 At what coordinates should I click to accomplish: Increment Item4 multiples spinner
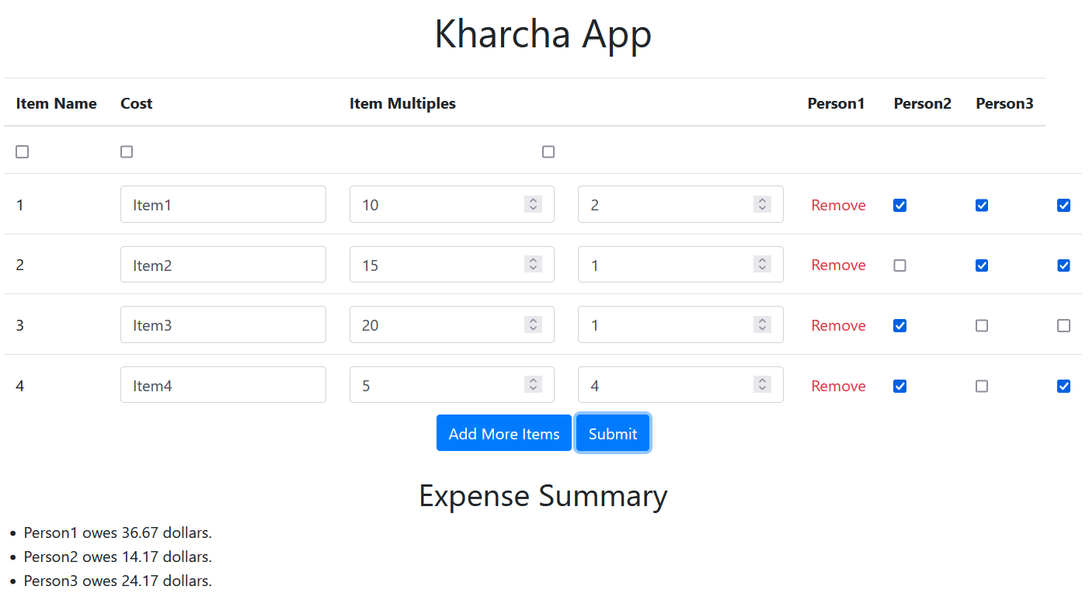tap(762, 380)
